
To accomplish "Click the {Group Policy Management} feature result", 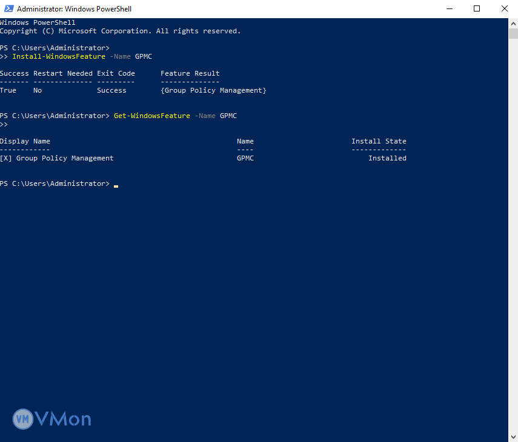I will tap(213, 90).
